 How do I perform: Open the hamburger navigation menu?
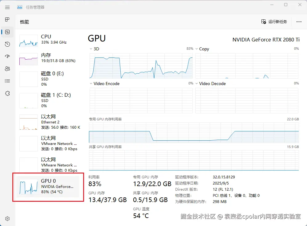pyautogui.click(x=7, y=7)
